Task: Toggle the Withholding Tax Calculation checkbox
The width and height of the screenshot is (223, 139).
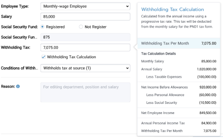Action: [43, 57]
